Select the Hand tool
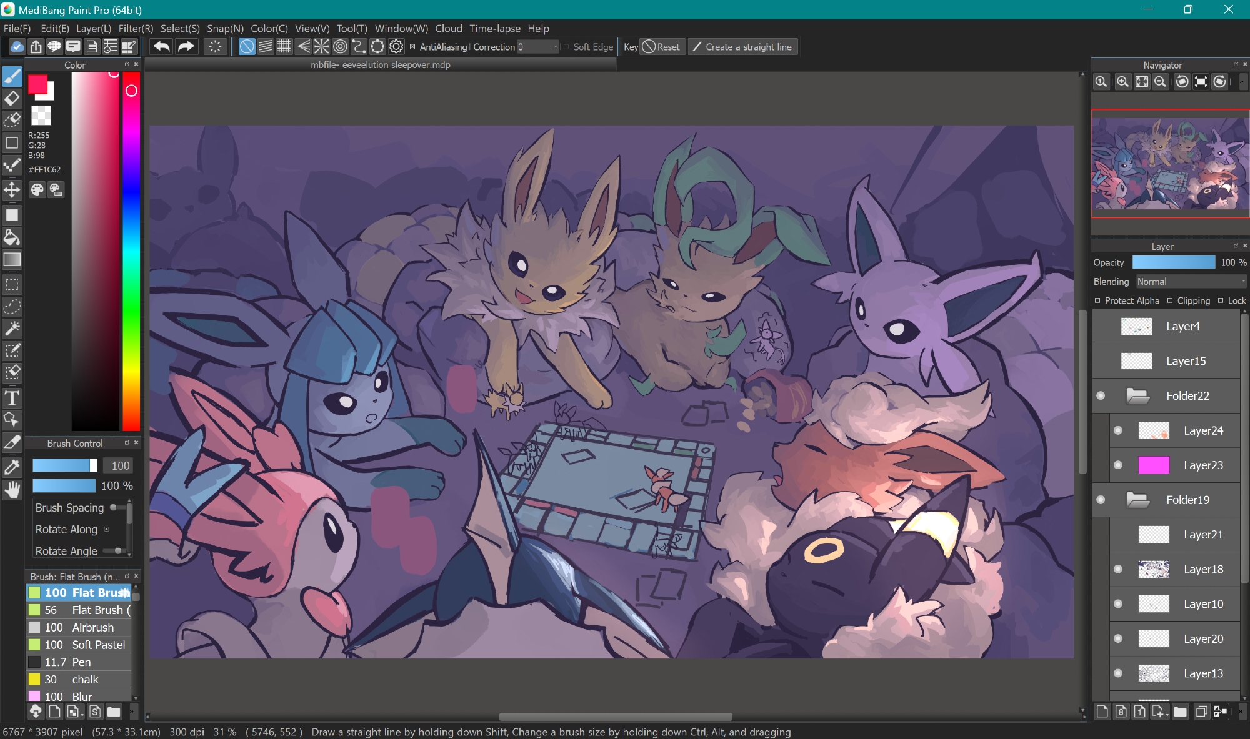The image size is (1250, 739). pos(12,490)
